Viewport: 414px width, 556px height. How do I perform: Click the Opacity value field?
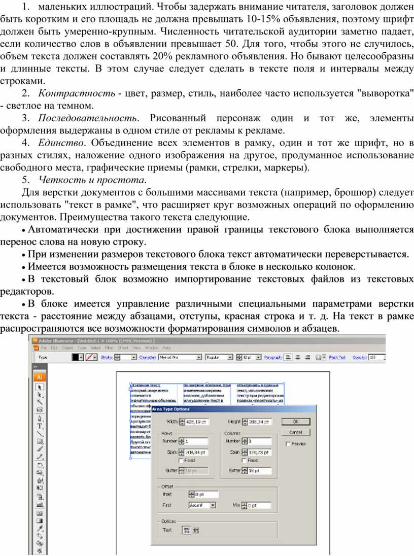(376, 358)
